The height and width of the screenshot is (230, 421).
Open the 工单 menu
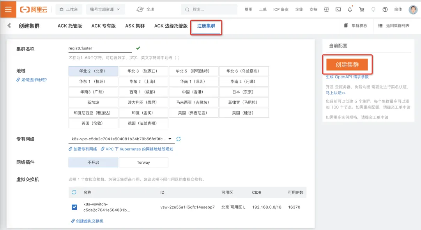[x=263, y=9]
